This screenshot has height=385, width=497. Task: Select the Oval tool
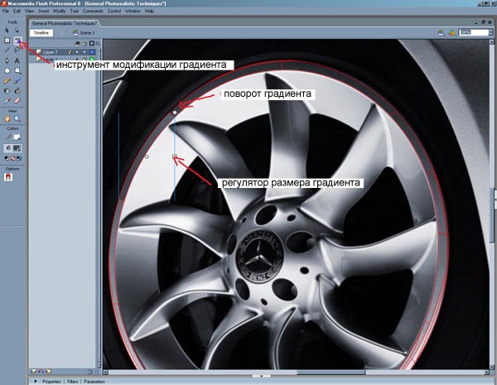[x=7, y=70]
